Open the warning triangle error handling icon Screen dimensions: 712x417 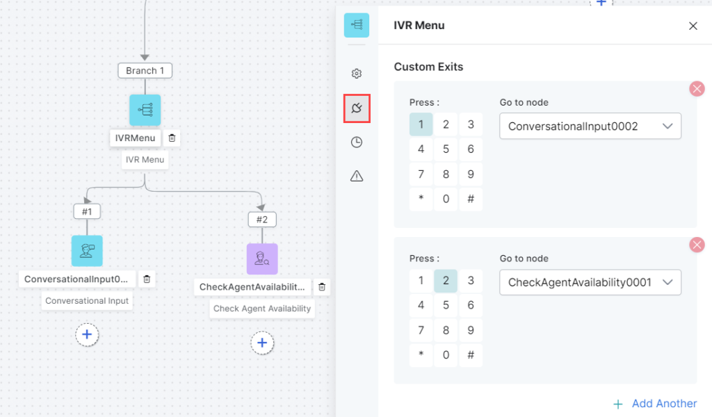pos(357,177)
